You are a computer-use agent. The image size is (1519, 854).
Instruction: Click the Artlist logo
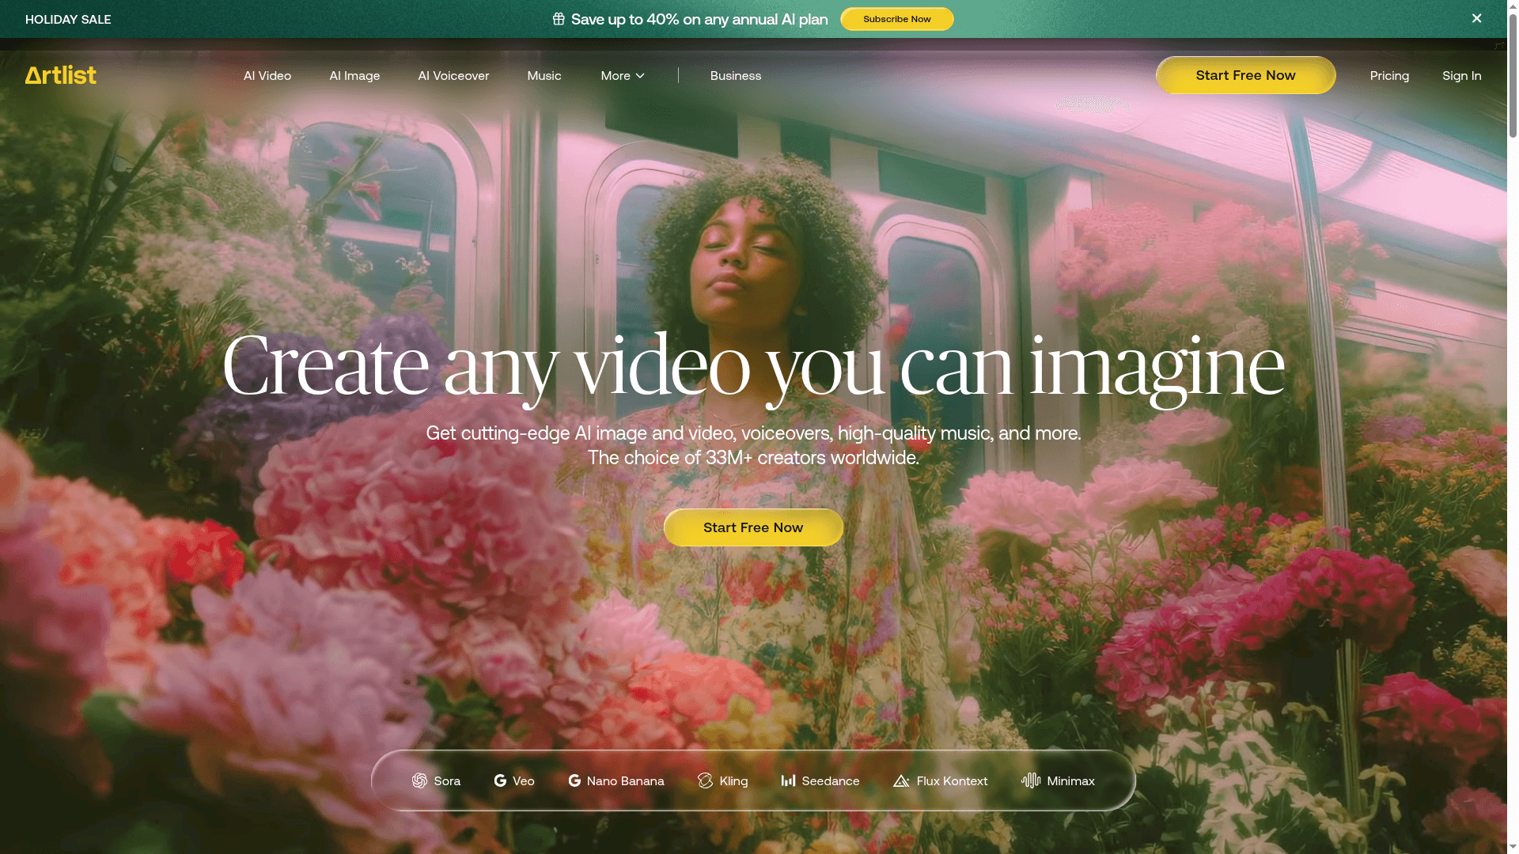pyautogui.click(x=61, y=75)
